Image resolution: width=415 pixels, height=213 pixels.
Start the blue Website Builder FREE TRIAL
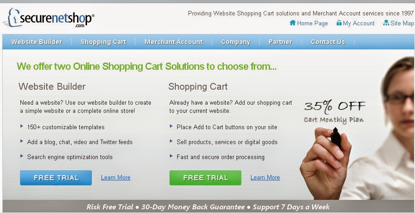tap(56, 178)
